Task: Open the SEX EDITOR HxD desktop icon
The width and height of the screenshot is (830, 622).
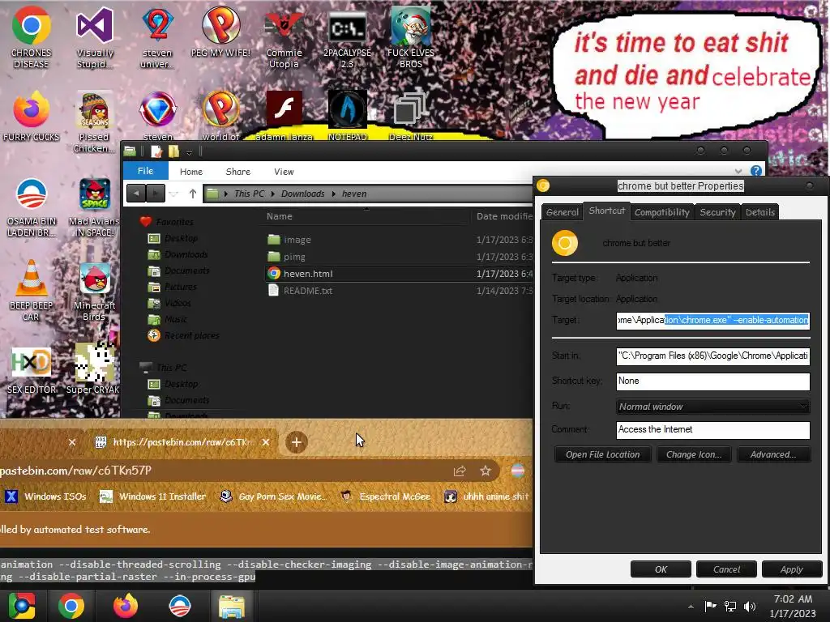Action: click(x=32, y=370)
